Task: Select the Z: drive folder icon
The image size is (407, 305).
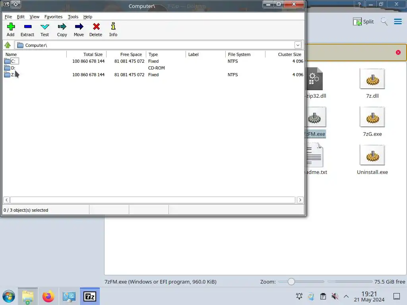Action: pyautogui.click(x=7, y=75)
